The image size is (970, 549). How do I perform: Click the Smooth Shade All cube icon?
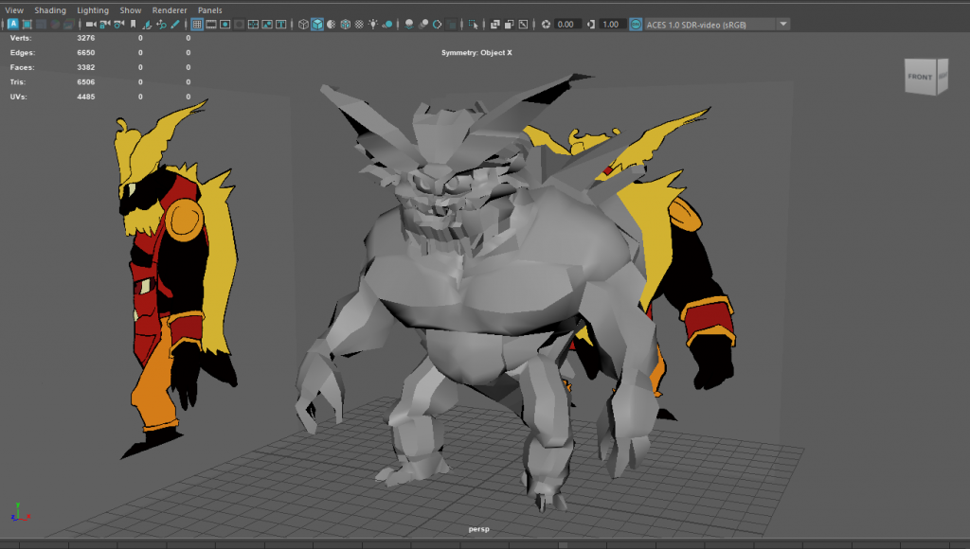317,24
